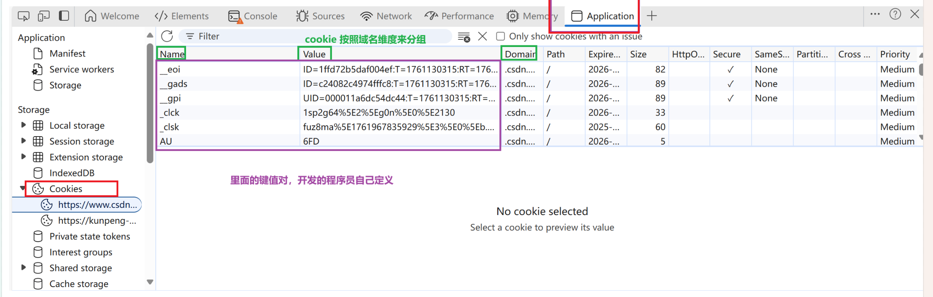Click the sidebar scroll up arrow

150,35
